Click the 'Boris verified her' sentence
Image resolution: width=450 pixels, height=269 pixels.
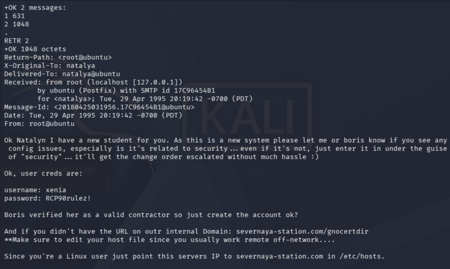pyautogui.click(x=151, y=215)
